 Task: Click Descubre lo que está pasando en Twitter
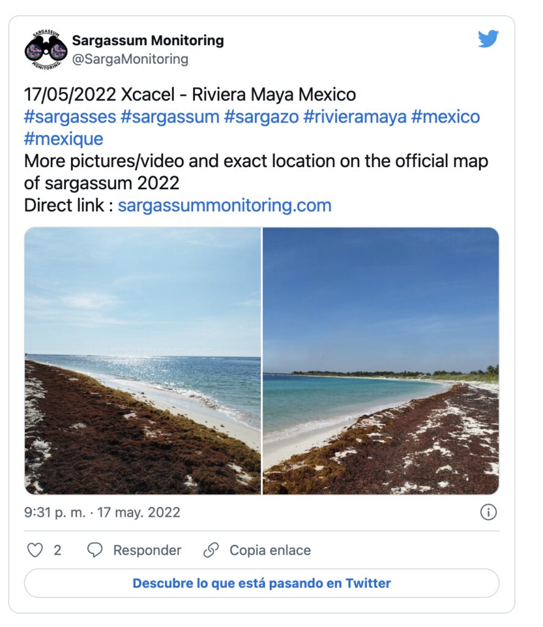[x=262, y=583]
